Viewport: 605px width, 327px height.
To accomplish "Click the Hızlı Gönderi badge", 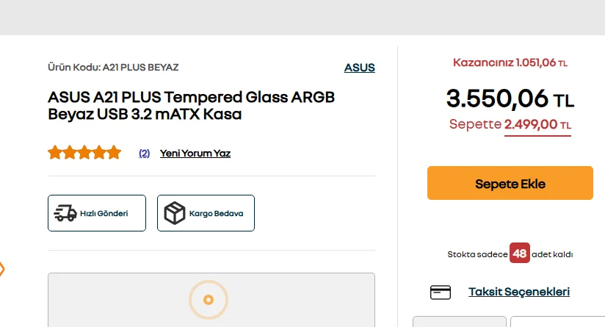I will [x=97, y=213].
